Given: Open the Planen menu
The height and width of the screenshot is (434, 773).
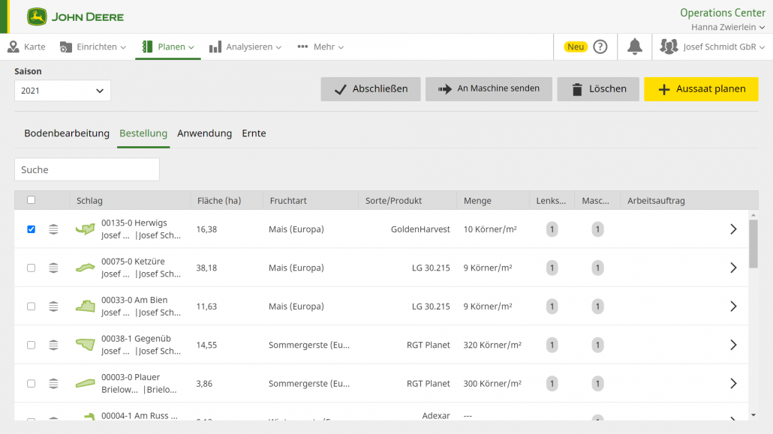Looking at the screenshot, I should pos(167,46).
